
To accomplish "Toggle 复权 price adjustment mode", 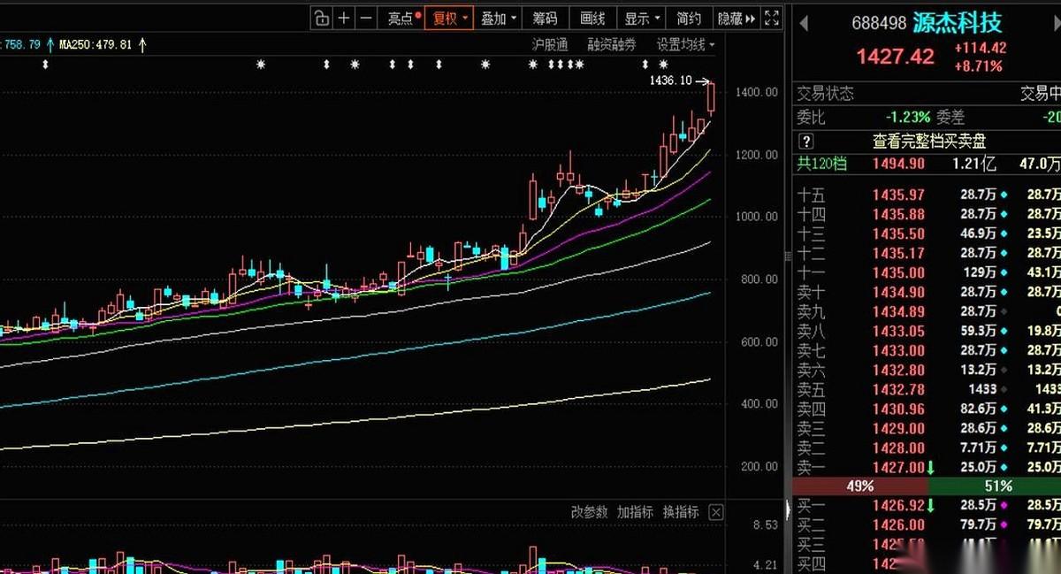I will (x=447, y=17).
